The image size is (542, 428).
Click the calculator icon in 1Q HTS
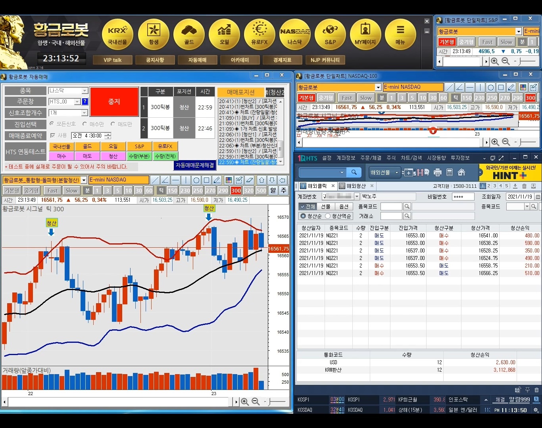(450, 172)
